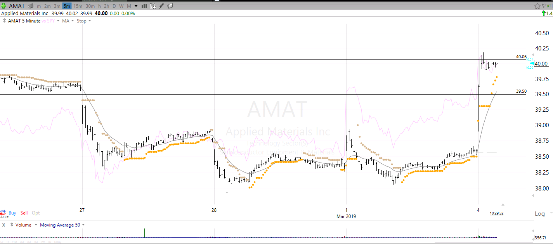Screen dimensions: 553x244
Task: Open dropdown arrow after vs SPY
Action: [58, 21]
